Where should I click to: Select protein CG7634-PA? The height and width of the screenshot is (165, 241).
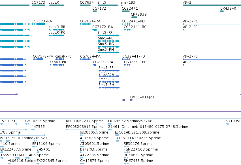pos(86,59)
